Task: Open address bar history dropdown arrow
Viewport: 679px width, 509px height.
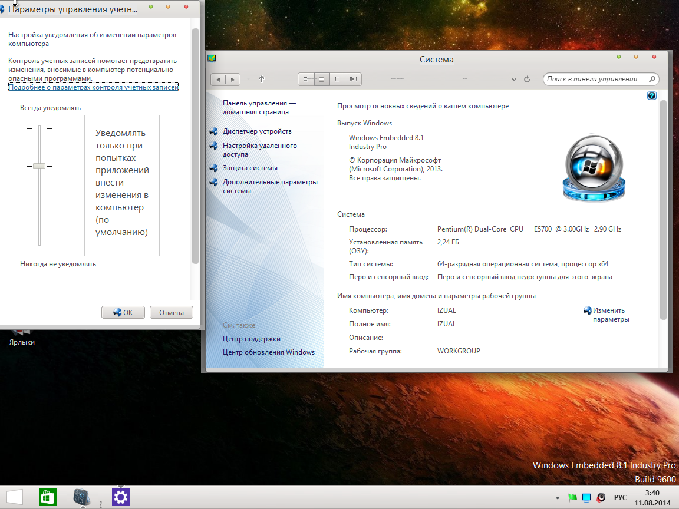Action: coord(514,79)
